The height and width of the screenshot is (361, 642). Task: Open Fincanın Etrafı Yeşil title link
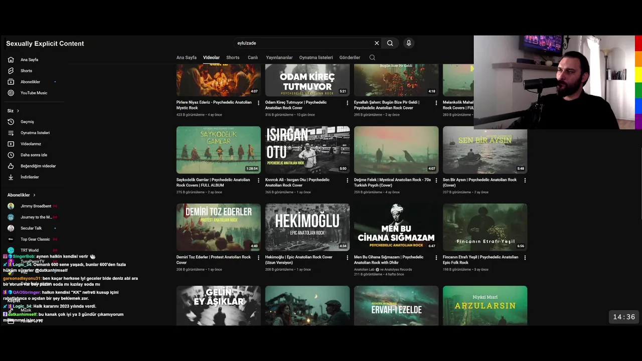pos(480,260)
